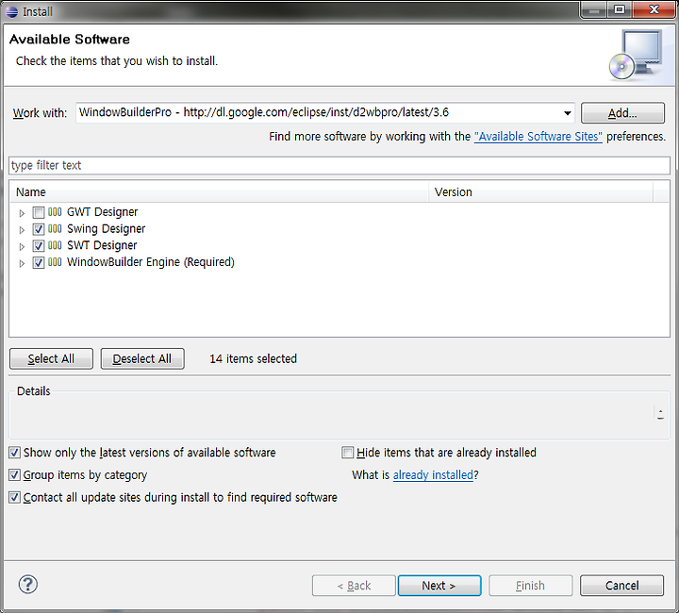Expand the SWT Designer tree node
The width and height of the screenshot is (679, 613).
click(x=22, y=246)
